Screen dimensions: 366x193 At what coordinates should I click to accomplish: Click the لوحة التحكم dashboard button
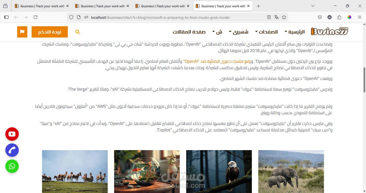coord(50,32)
